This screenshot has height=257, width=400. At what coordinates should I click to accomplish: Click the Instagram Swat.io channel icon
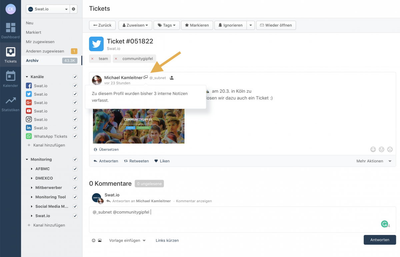click(x=29, y=119)
